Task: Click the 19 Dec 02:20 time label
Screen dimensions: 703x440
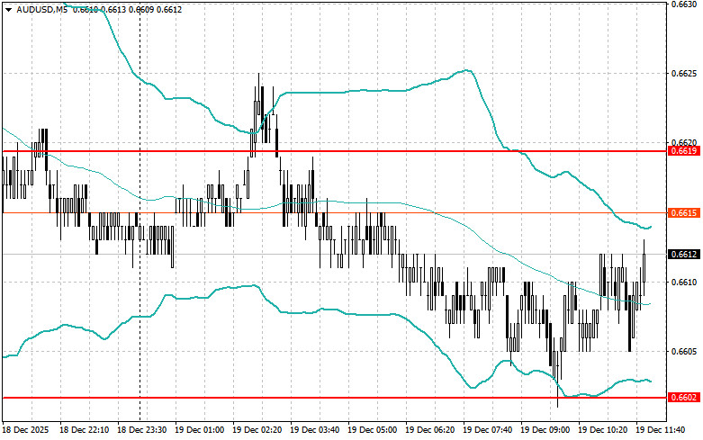Action: [x=257, y=430]
